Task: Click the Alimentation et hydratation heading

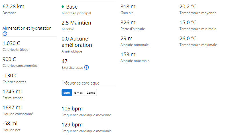Action: 27,28
